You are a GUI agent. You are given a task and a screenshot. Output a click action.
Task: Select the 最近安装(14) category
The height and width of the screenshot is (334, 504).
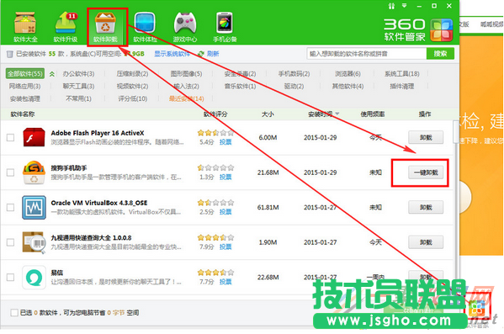coord(186,98)
